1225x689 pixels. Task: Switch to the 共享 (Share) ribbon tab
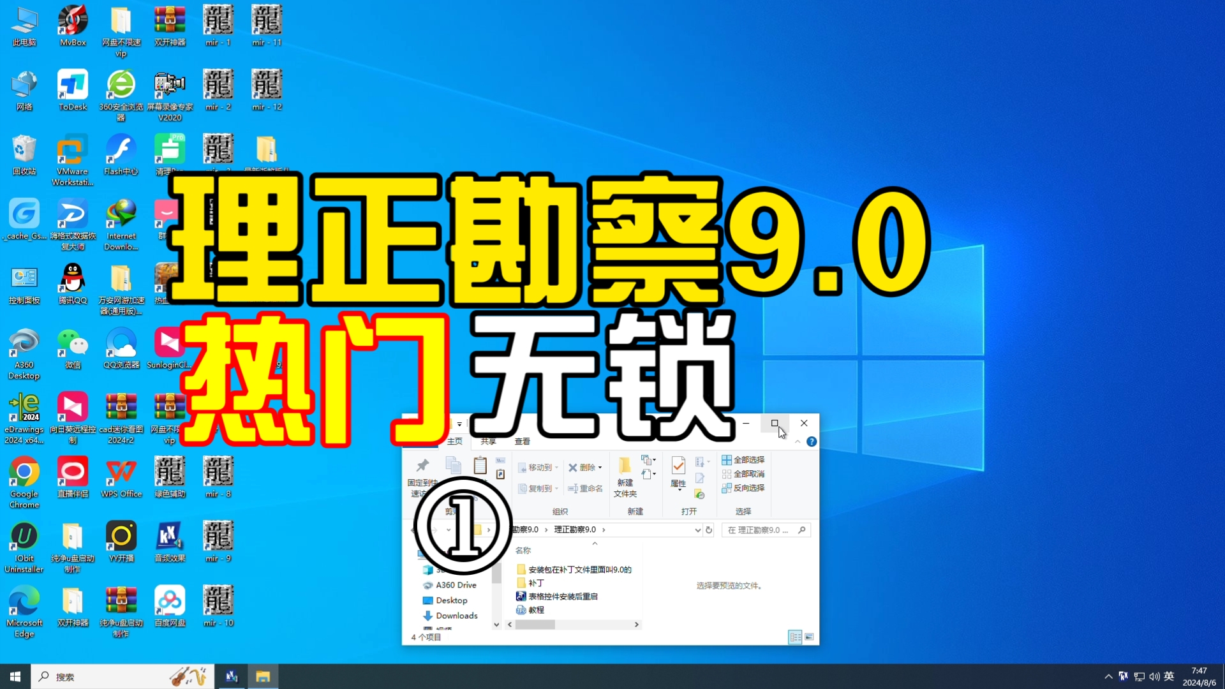(488, 441)
